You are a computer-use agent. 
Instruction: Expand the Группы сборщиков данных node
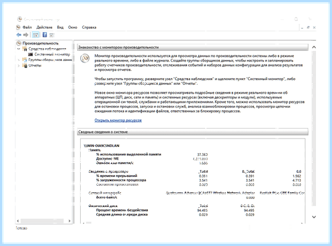point(19,60)
